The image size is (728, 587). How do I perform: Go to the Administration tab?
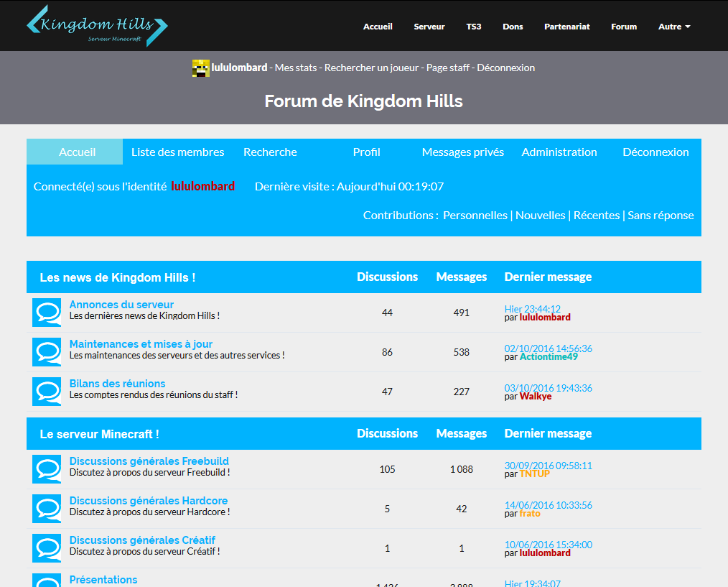559,152
